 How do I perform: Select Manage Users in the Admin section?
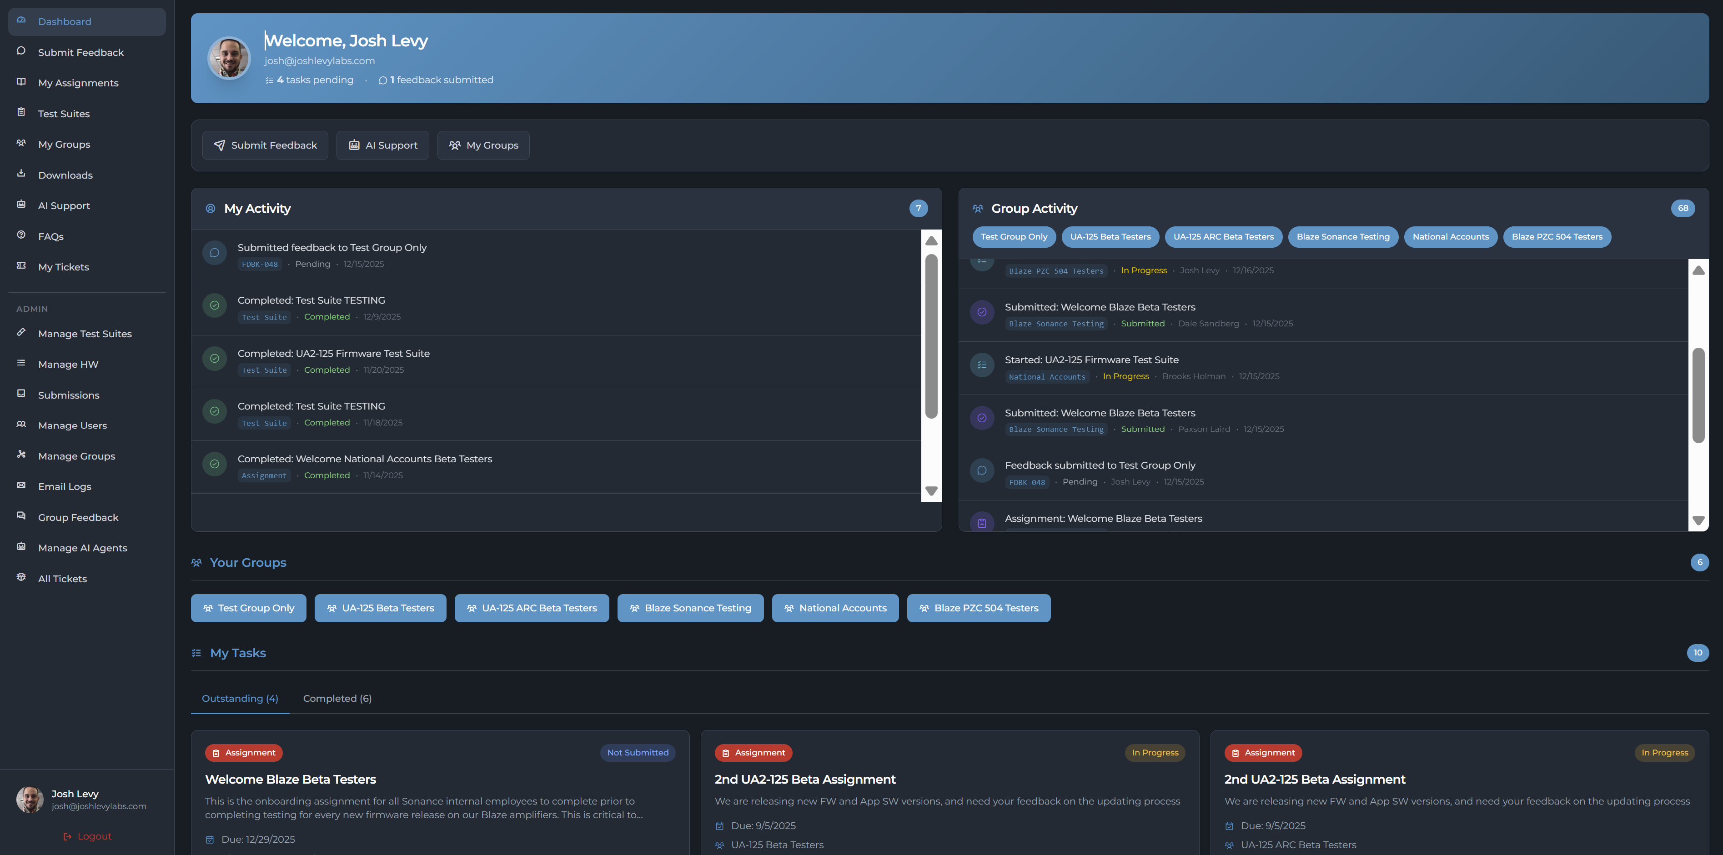pos(71,425)
